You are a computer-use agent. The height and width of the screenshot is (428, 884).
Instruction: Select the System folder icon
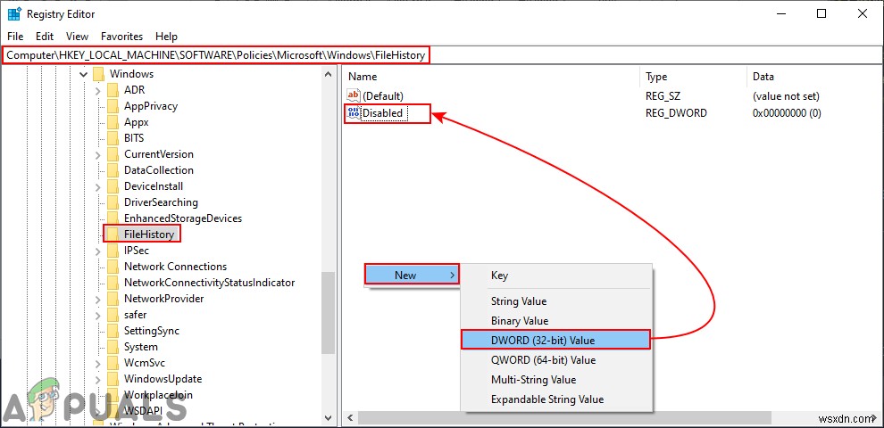[x=113, y=346]
